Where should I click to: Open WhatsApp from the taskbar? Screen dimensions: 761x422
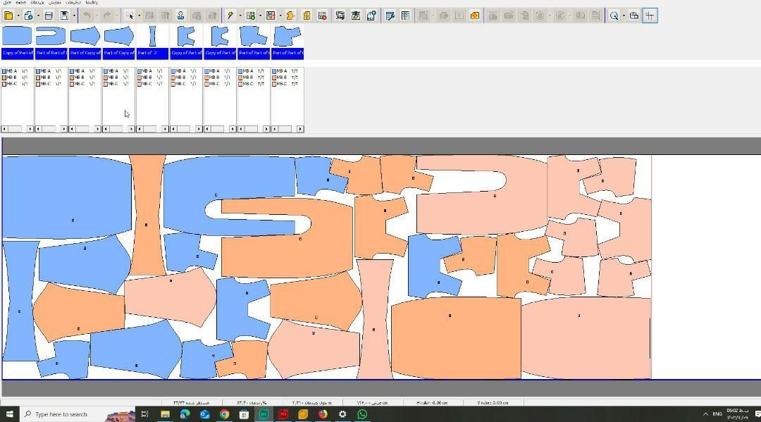tap(362, 414)
